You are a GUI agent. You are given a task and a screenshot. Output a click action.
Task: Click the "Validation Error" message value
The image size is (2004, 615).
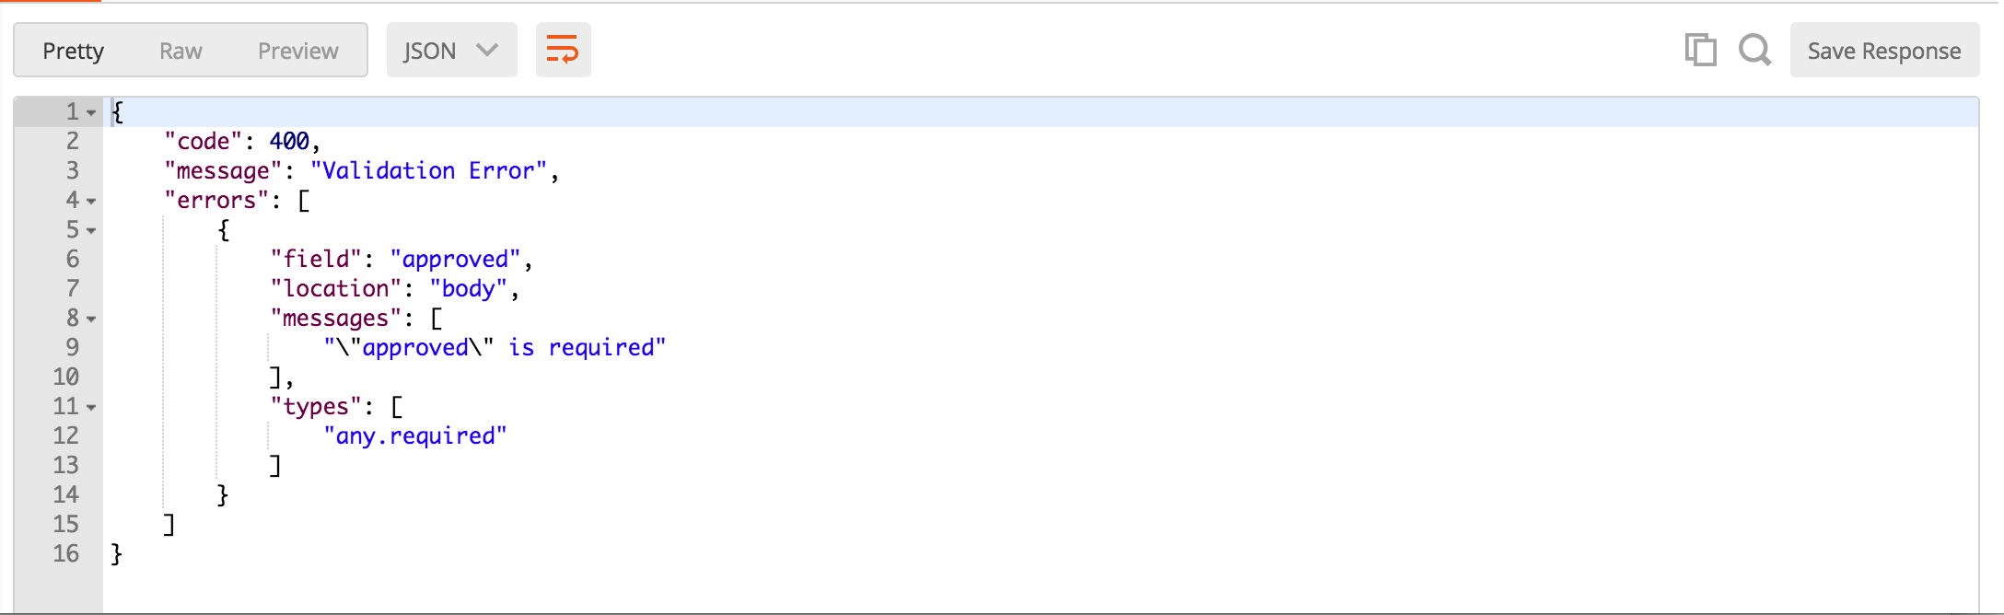click(x=429, y=171)
